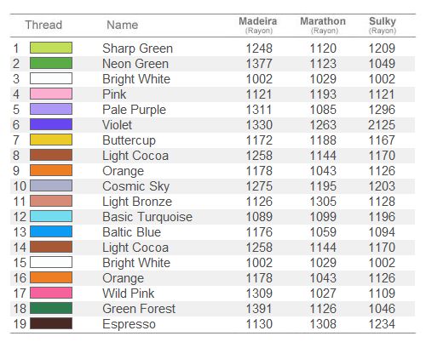Select the Baltic Blue swatch
Viewport: 426px width, 342px height.
click(x=51, y=231)
